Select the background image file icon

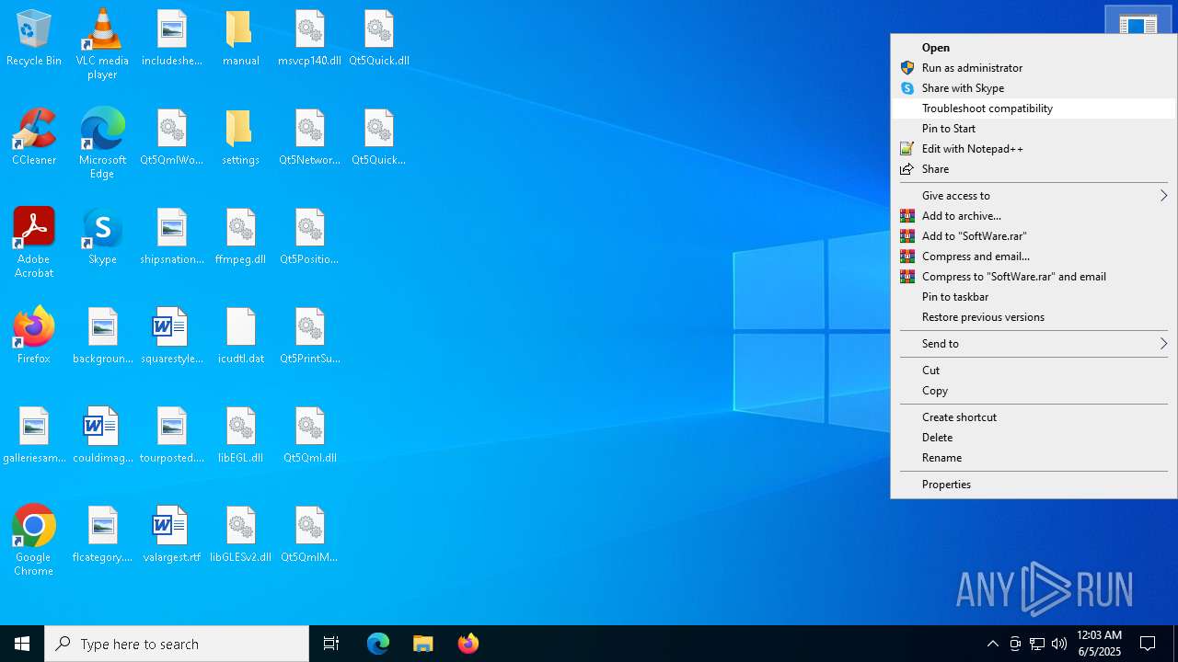pos(102,336)
